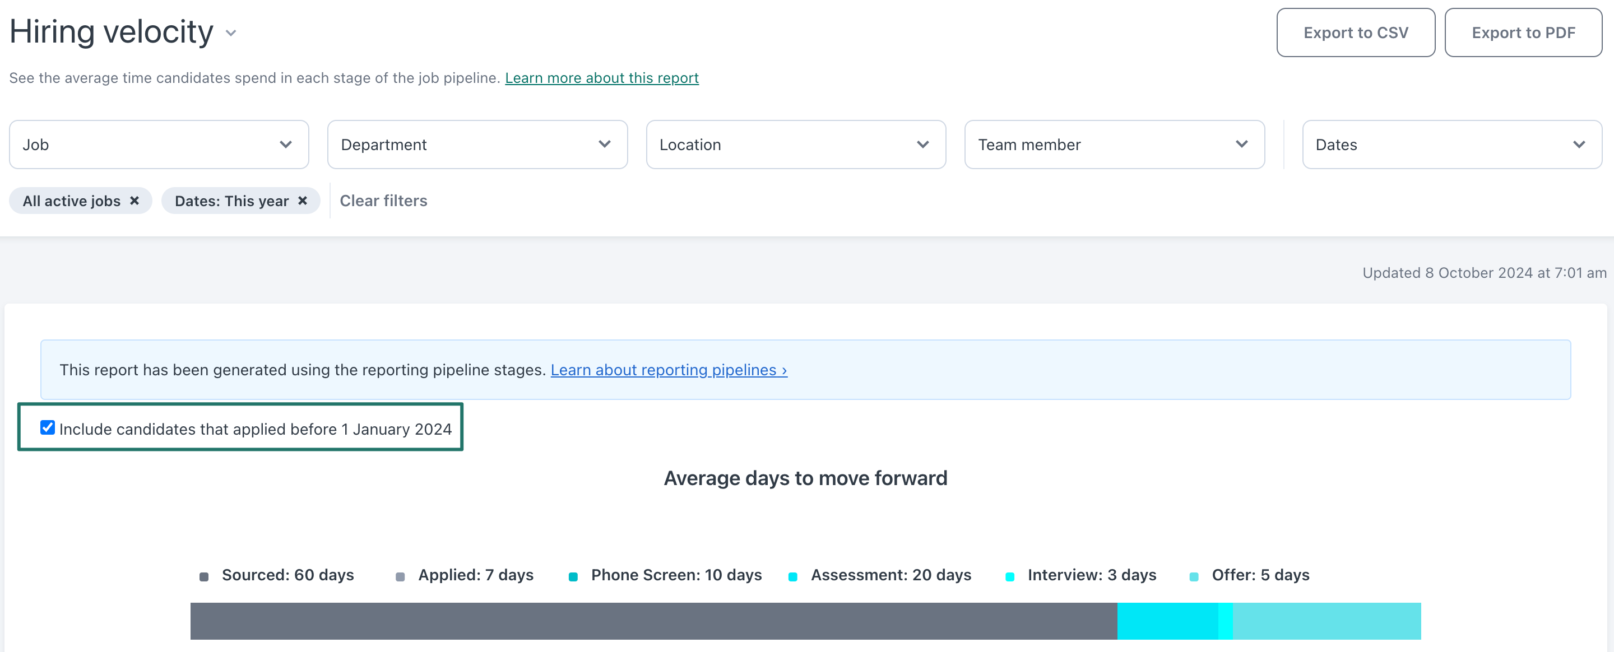
Task: Select the Updated 8 October 2024 timestamp
Action: pyautogui.click(x=1485, y=272)
